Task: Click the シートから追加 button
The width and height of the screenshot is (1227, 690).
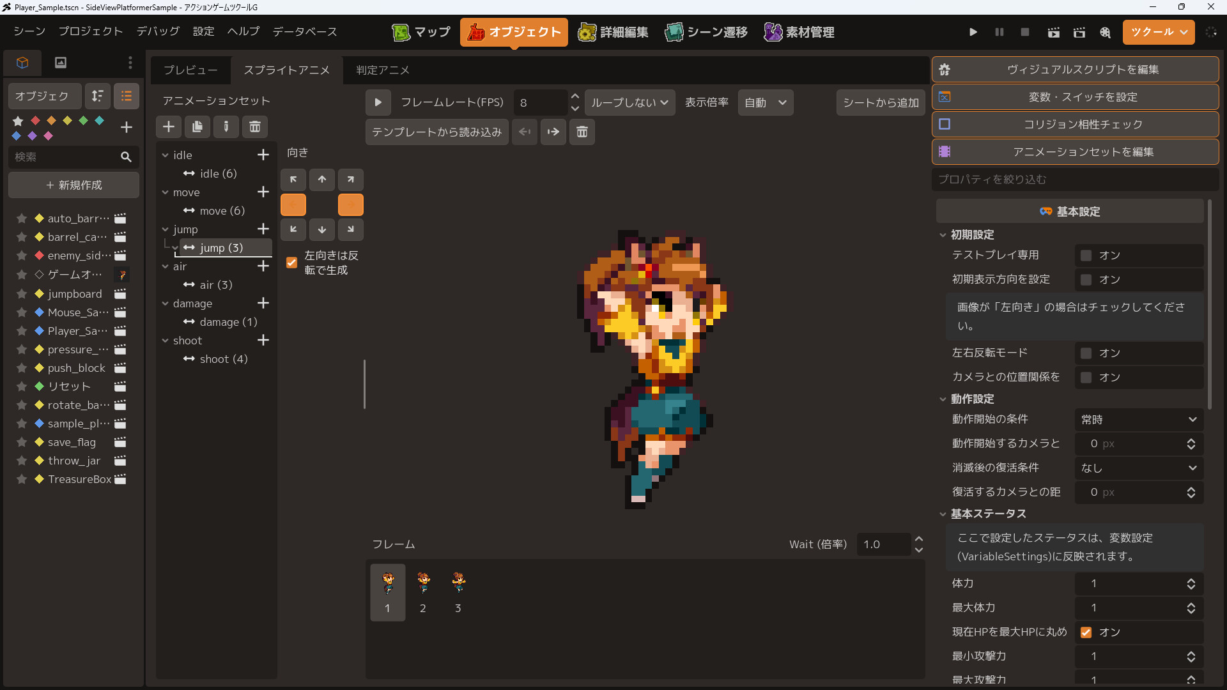Action: pos(881,102)
